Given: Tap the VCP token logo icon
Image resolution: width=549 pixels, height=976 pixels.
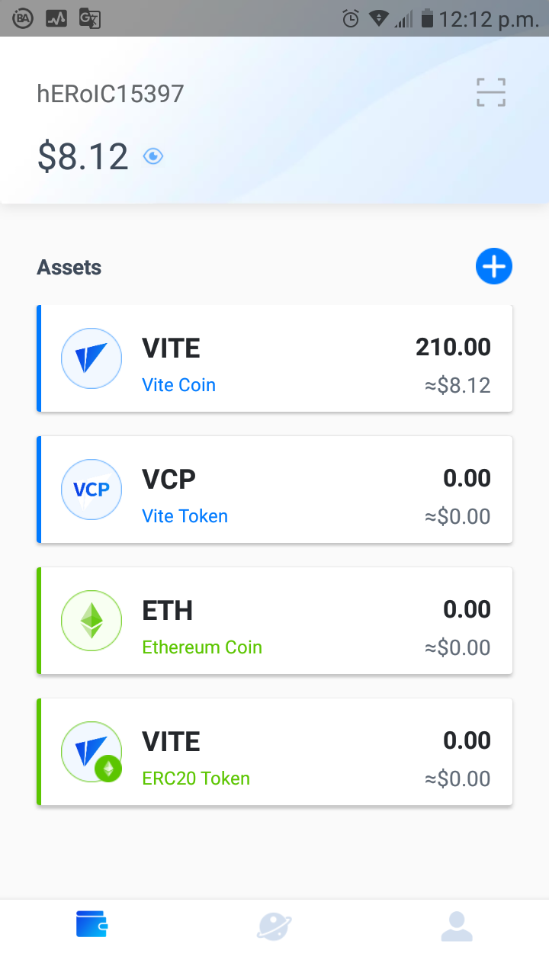Looking at the screenshot, I should point(91,490).
